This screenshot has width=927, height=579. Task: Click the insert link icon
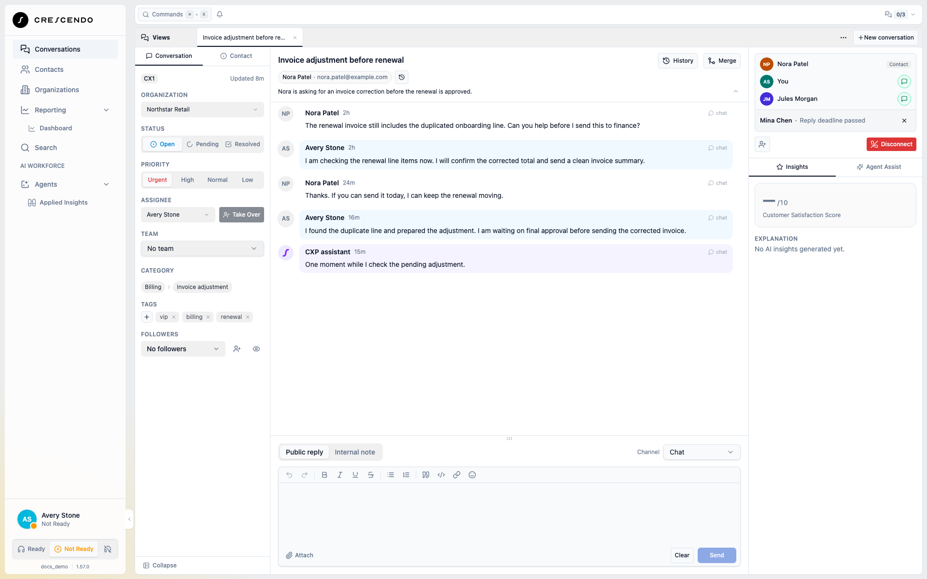tap(457, 475)
